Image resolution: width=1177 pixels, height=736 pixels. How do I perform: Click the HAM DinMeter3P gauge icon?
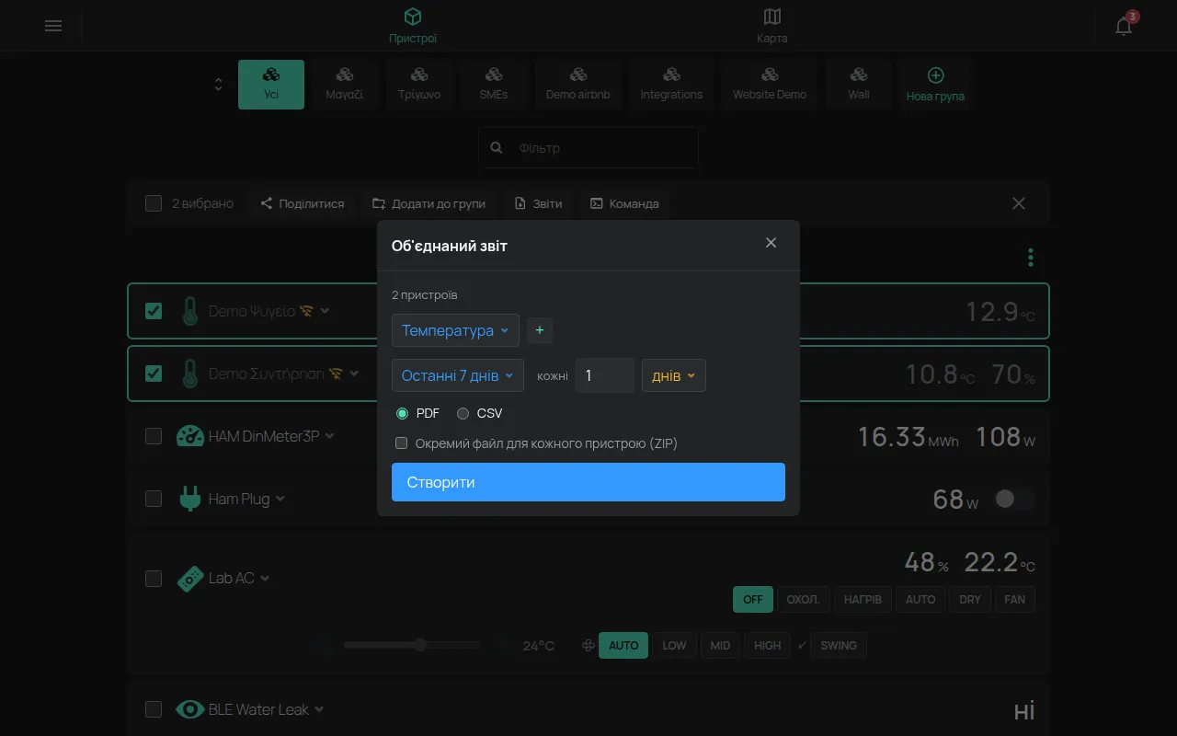(189, 436)
